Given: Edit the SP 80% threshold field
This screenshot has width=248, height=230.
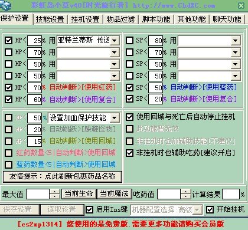Looking at the screenshot, I should point(155,41).
